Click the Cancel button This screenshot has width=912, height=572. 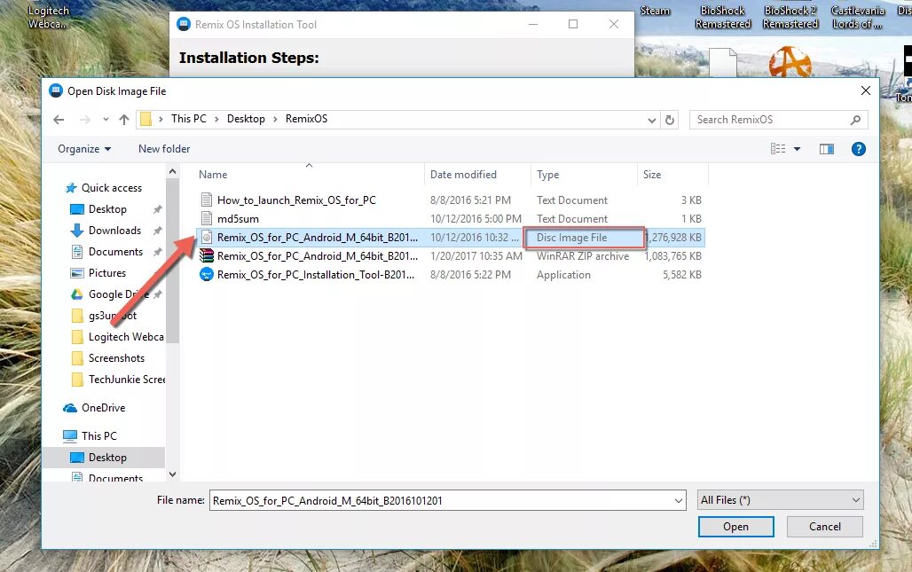(825, 527)
